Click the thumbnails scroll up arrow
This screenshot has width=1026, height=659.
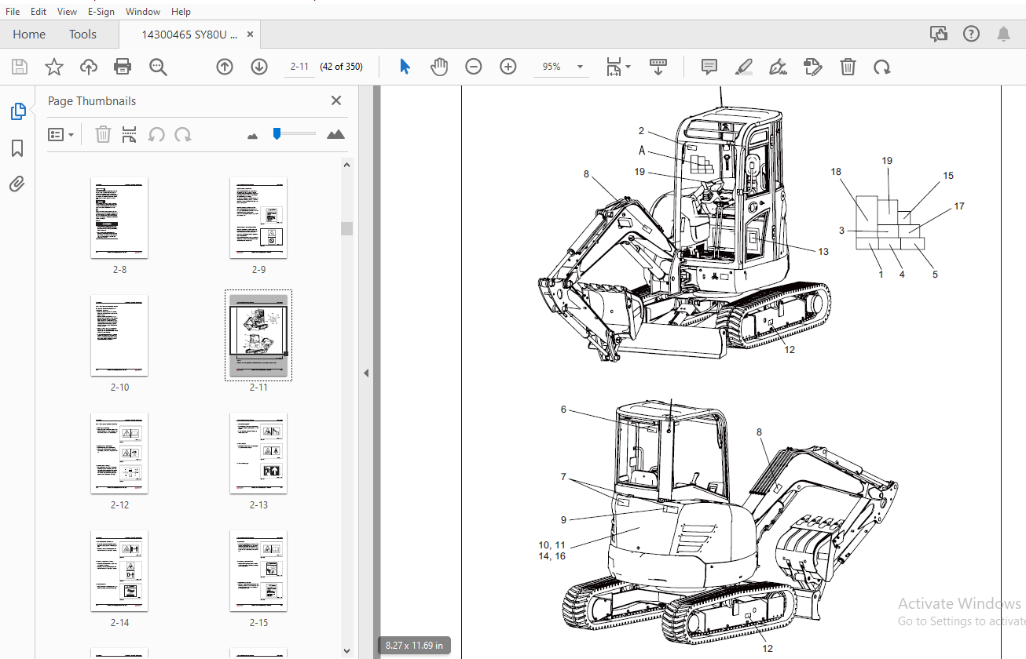(346, 164)
